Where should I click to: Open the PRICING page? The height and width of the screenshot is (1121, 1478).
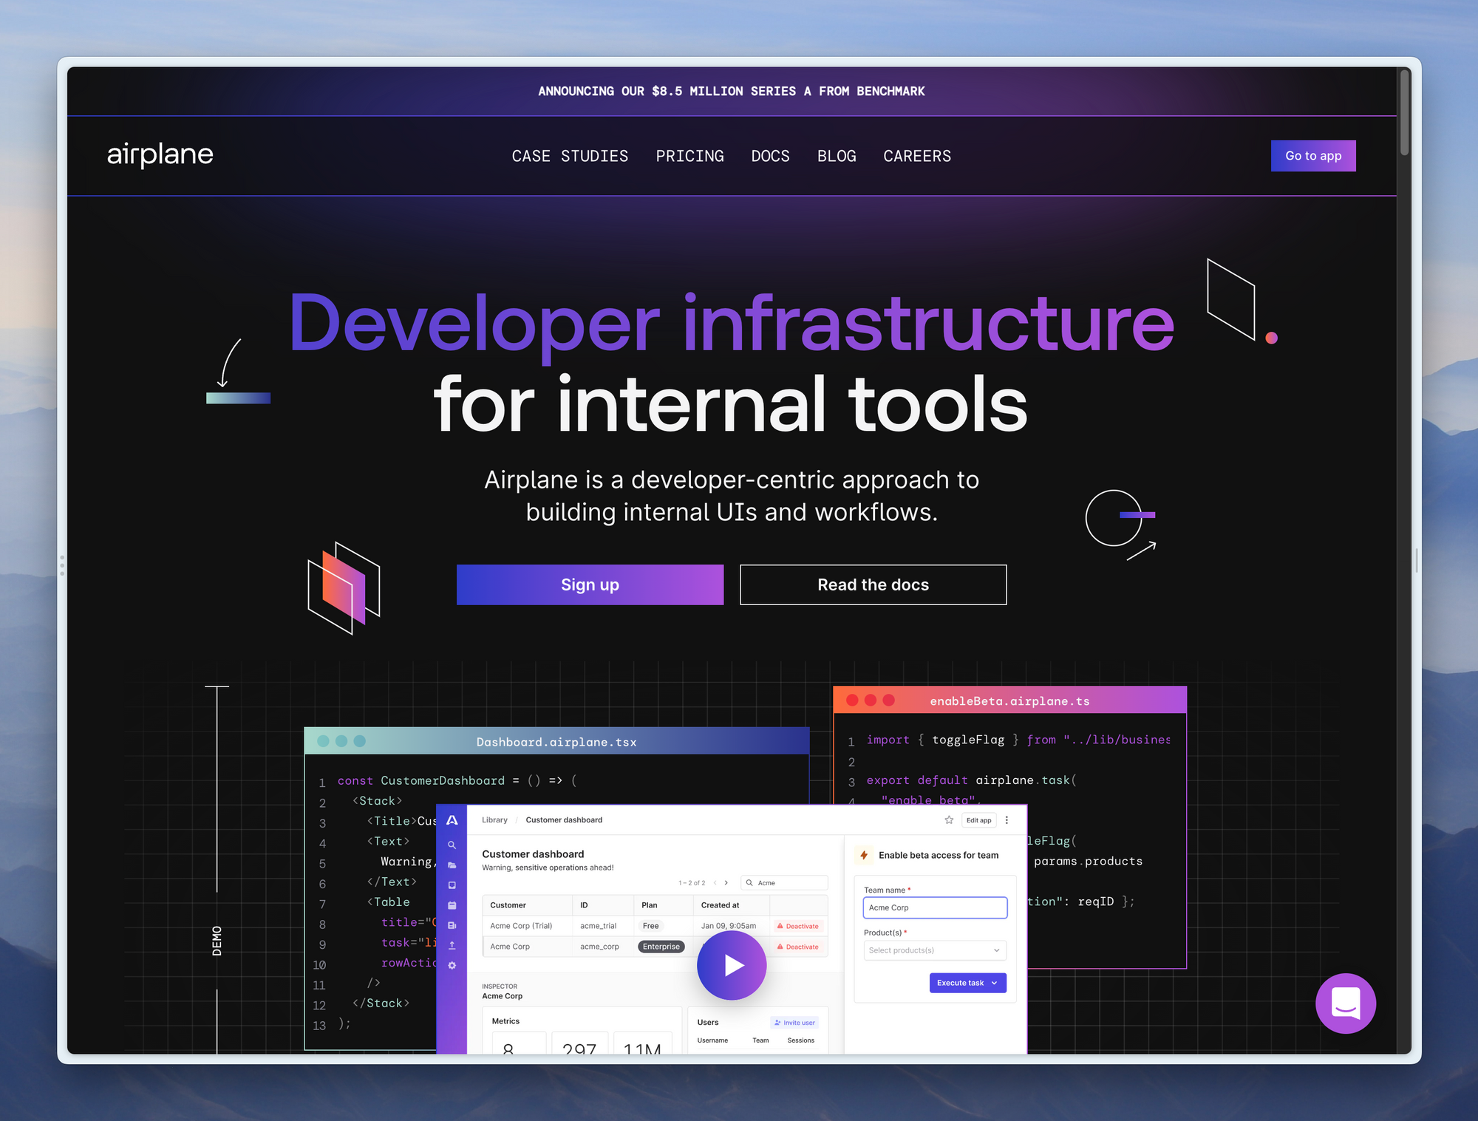point(689,156)
